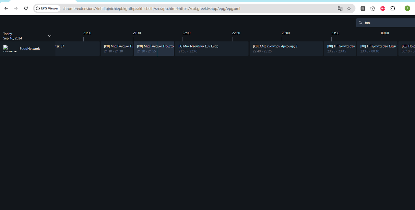The height and width of the screenshot is (210, 415).
Task: Open 'Αλεξ εναντίον Αμερικής 3' program
Action: coord(286,49)
